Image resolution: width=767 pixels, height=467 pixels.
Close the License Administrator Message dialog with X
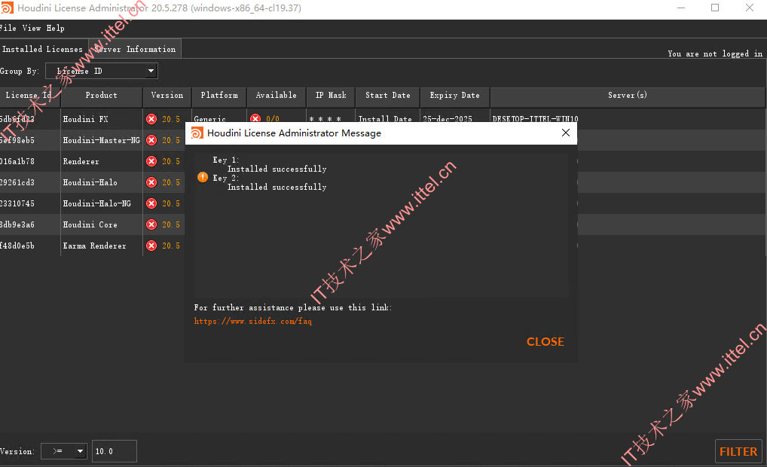pos(566,133)
